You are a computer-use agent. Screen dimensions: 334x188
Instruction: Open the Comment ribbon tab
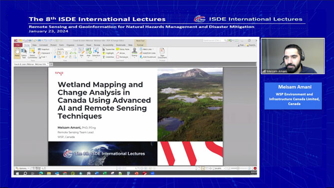point(43,45)
